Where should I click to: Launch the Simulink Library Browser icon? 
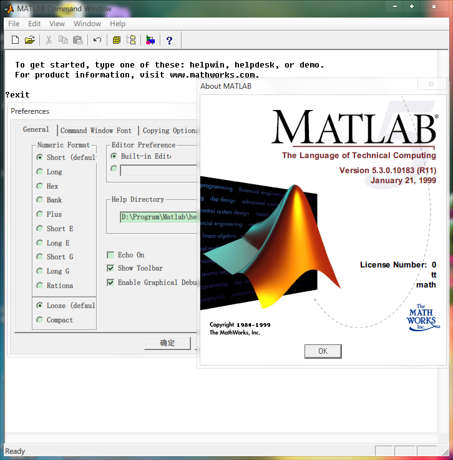tap(150, 40)
